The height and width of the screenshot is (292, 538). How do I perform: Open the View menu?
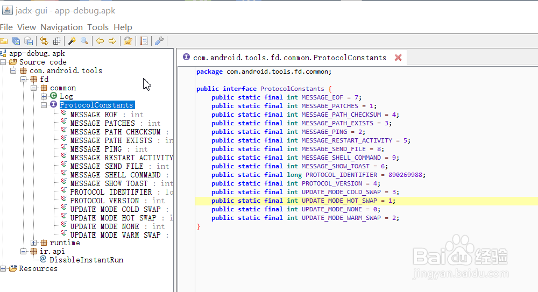point(26,27)
